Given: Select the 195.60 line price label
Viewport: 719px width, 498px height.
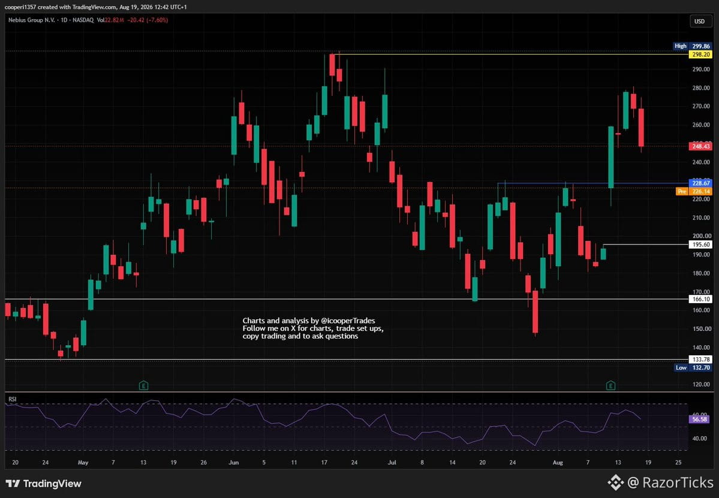Looking at the screenshot, I should tap(700, 245).
